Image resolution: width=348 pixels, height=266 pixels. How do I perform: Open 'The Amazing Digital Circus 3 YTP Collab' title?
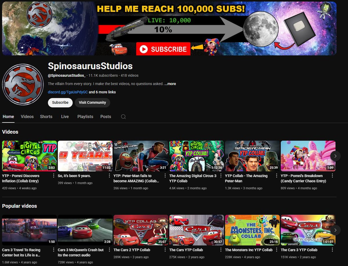point(193,178)
